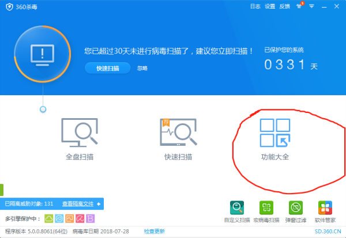Image resolution: width=346 pixels, height=238 pixels.
Task: Click 程序版本 5.0.0.8061(64位) text
Action: coord(36,232)
